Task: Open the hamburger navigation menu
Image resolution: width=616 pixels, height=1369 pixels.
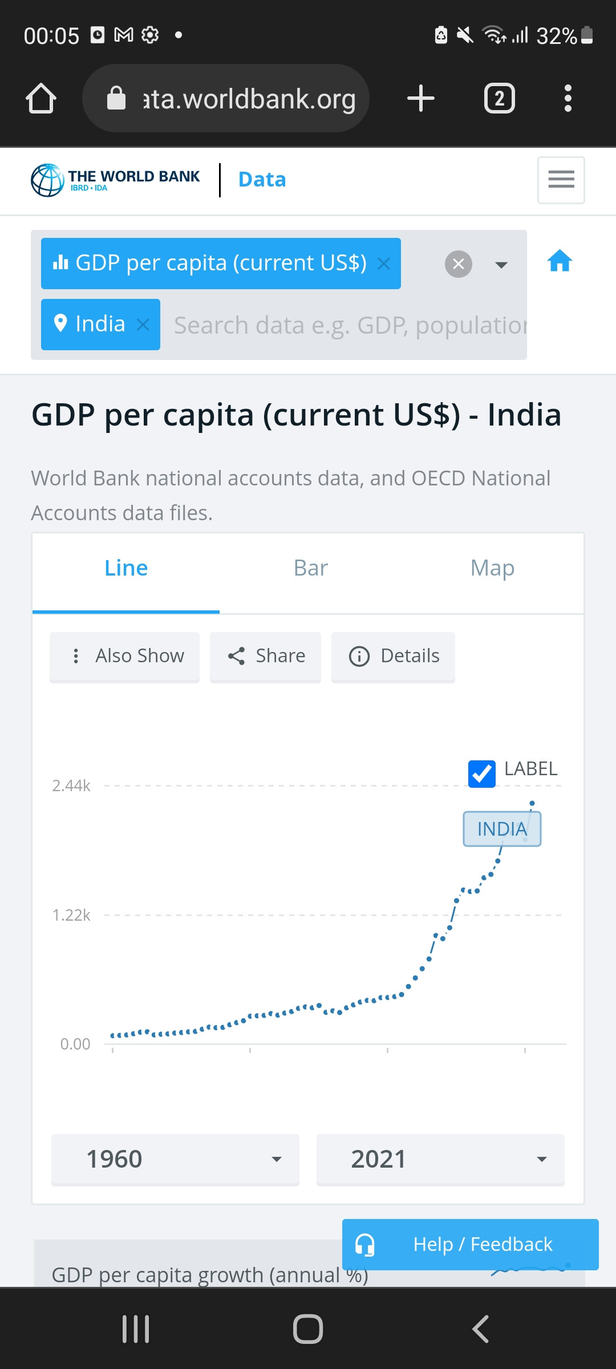Action: (x=561, y=180)
